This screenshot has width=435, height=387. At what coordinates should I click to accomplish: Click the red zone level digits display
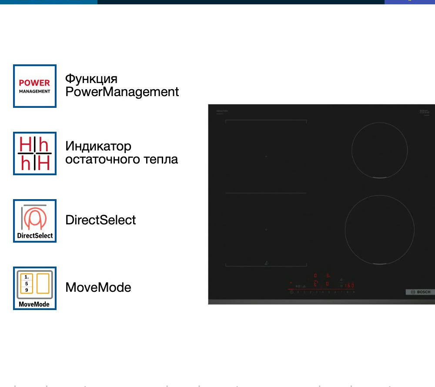click(x=321, y=280)
